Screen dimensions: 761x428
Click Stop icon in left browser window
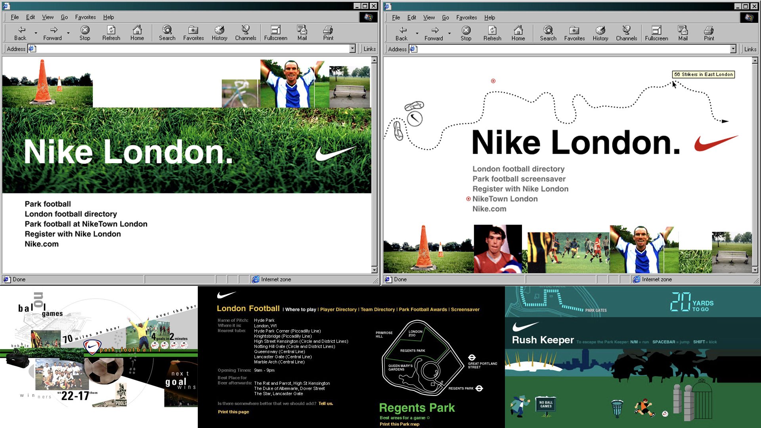coord(85,33)
